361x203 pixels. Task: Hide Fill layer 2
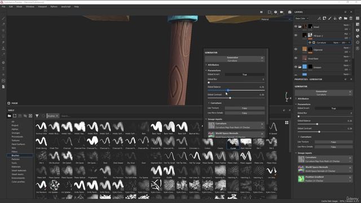tap(296, 35)
